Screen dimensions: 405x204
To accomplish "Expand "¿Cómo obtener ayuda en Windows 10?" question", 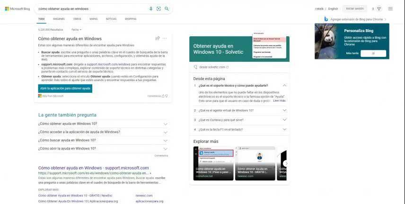I will (103, 124).
